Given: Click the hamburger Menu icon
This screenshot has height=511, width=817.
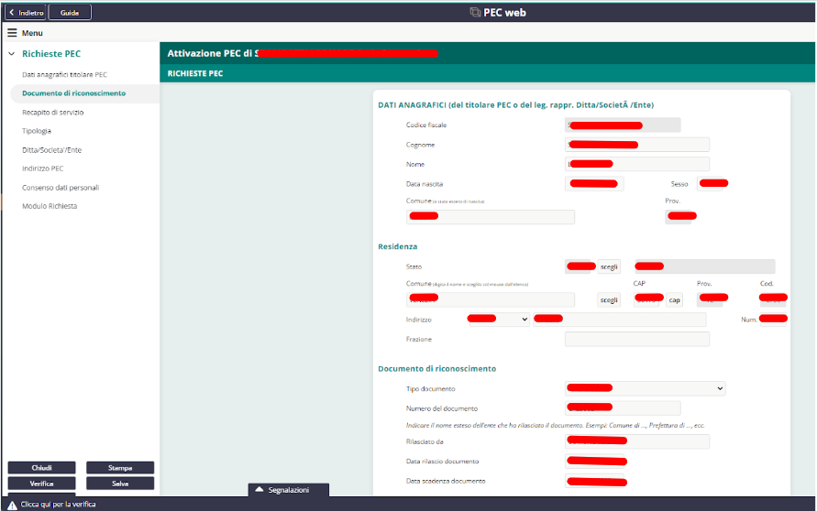Looking at the screenshot, I should [12, 33].
